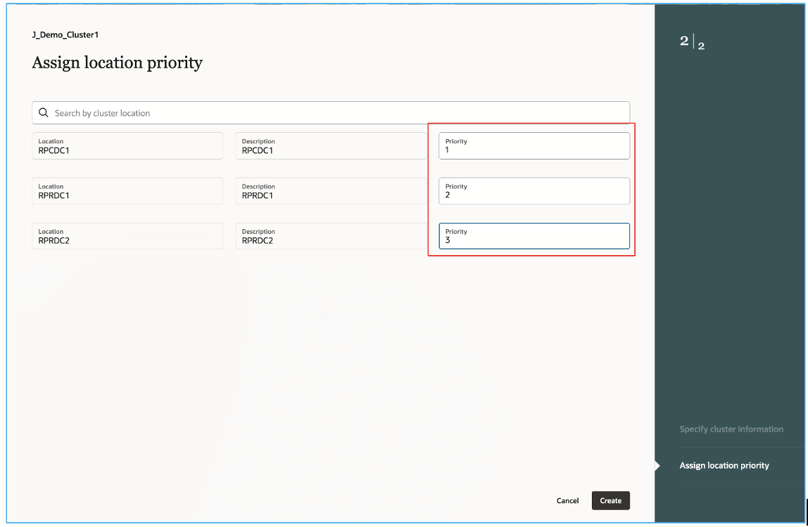This screenshot has height=527, width=808.
Task: Click the search magnifier icon
Action: [43, 112]
